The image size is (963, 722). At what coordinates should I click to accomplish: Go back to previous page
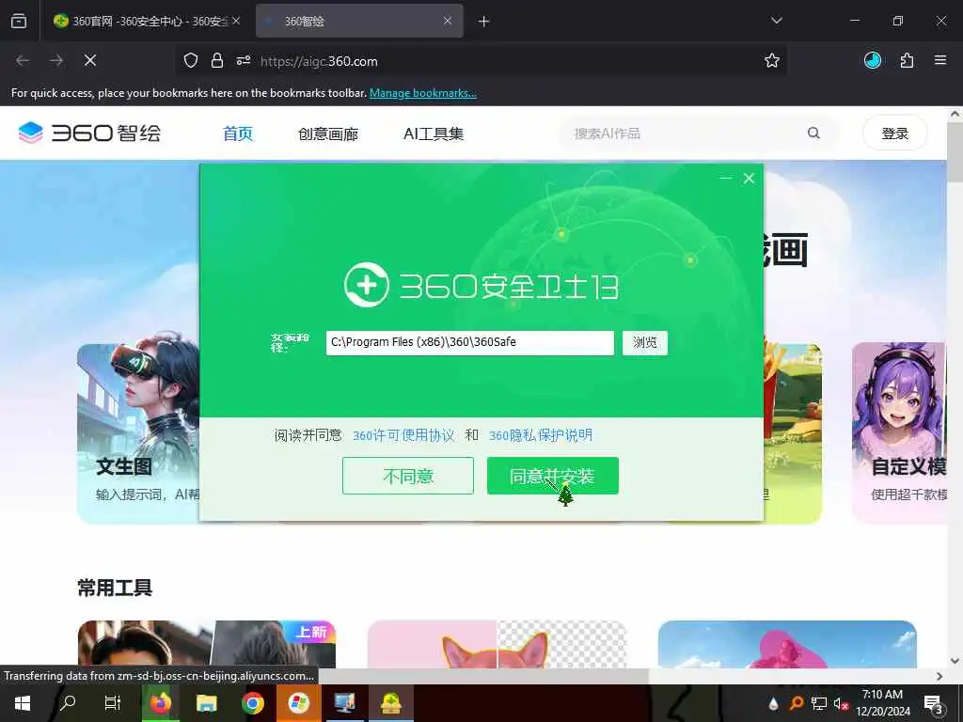pyautogui.click(x=23, y=60)
